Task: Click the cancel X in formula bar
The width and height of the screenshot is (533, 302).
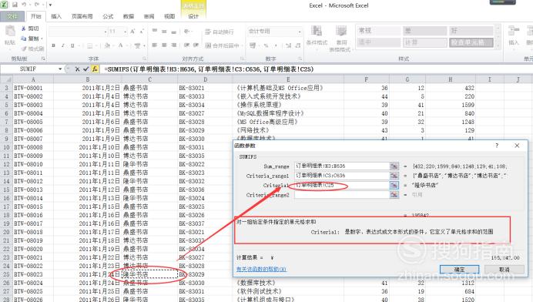Action: 78,69
